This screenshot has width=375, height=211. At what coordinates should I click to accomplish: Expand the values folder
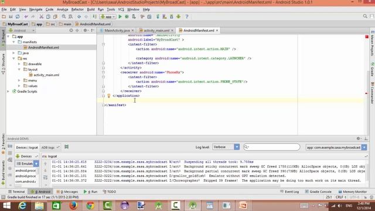(x=19, y=86)
